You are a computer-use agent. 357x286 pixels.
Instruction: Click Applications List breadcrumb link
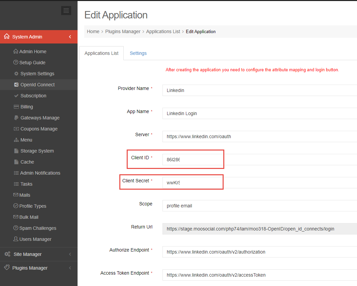[163, 31]
